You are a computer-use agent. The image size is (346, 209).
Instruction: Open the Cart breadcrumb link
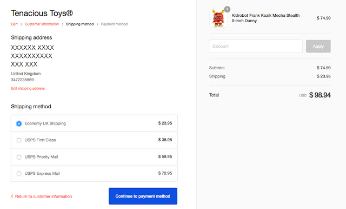tap(15, 24)
